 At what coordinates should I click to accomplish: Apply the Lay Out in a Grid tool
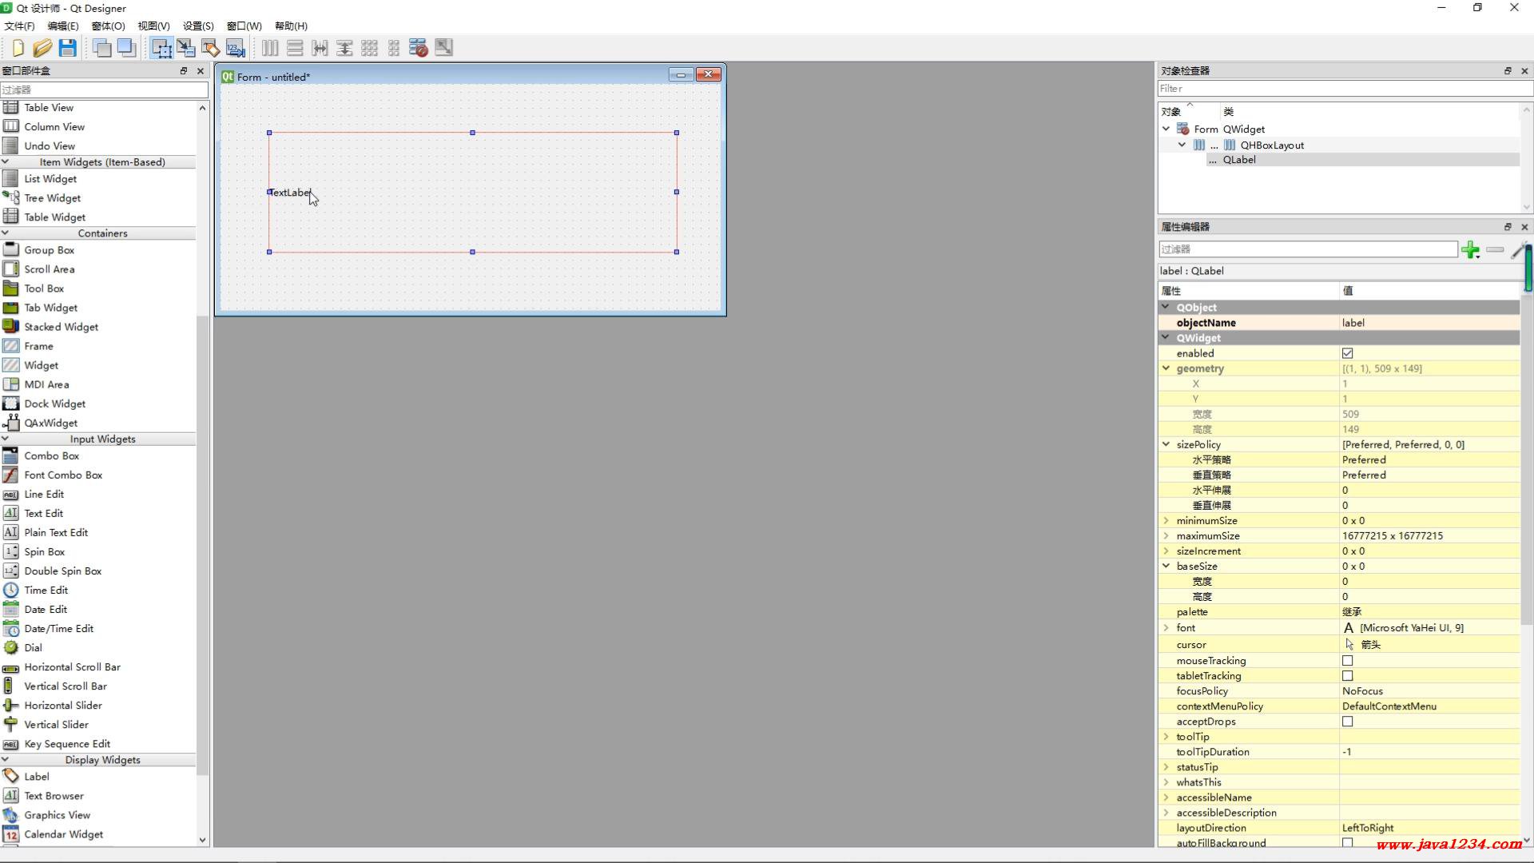pyautogui.click(x=369, y=48)
